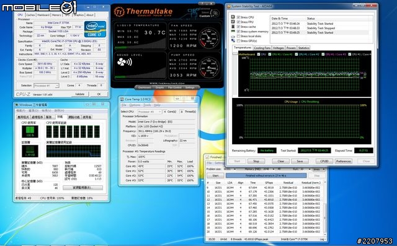Click OK button in CPU-Z
This screenshot has width=397, height=246.
coord(99,94)
